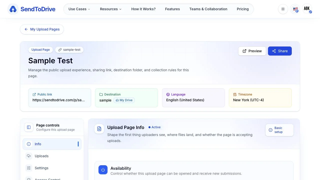Click the Page controls sidebar panel icon

(x=29, y=127)
